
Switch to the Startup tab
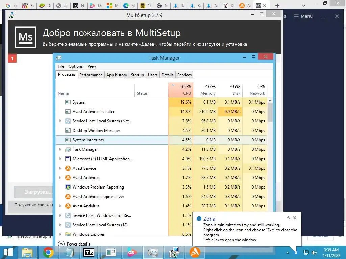137,75
